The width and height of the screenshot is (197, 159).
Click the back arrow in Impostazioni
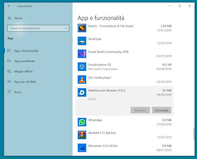pos(9,6)
